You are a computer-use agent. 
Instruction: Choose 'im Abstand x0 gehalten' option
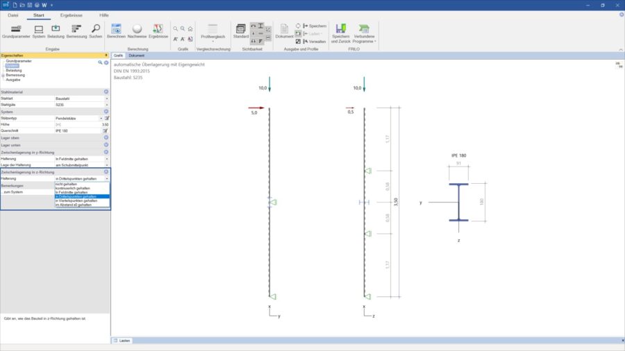[82, 205]
